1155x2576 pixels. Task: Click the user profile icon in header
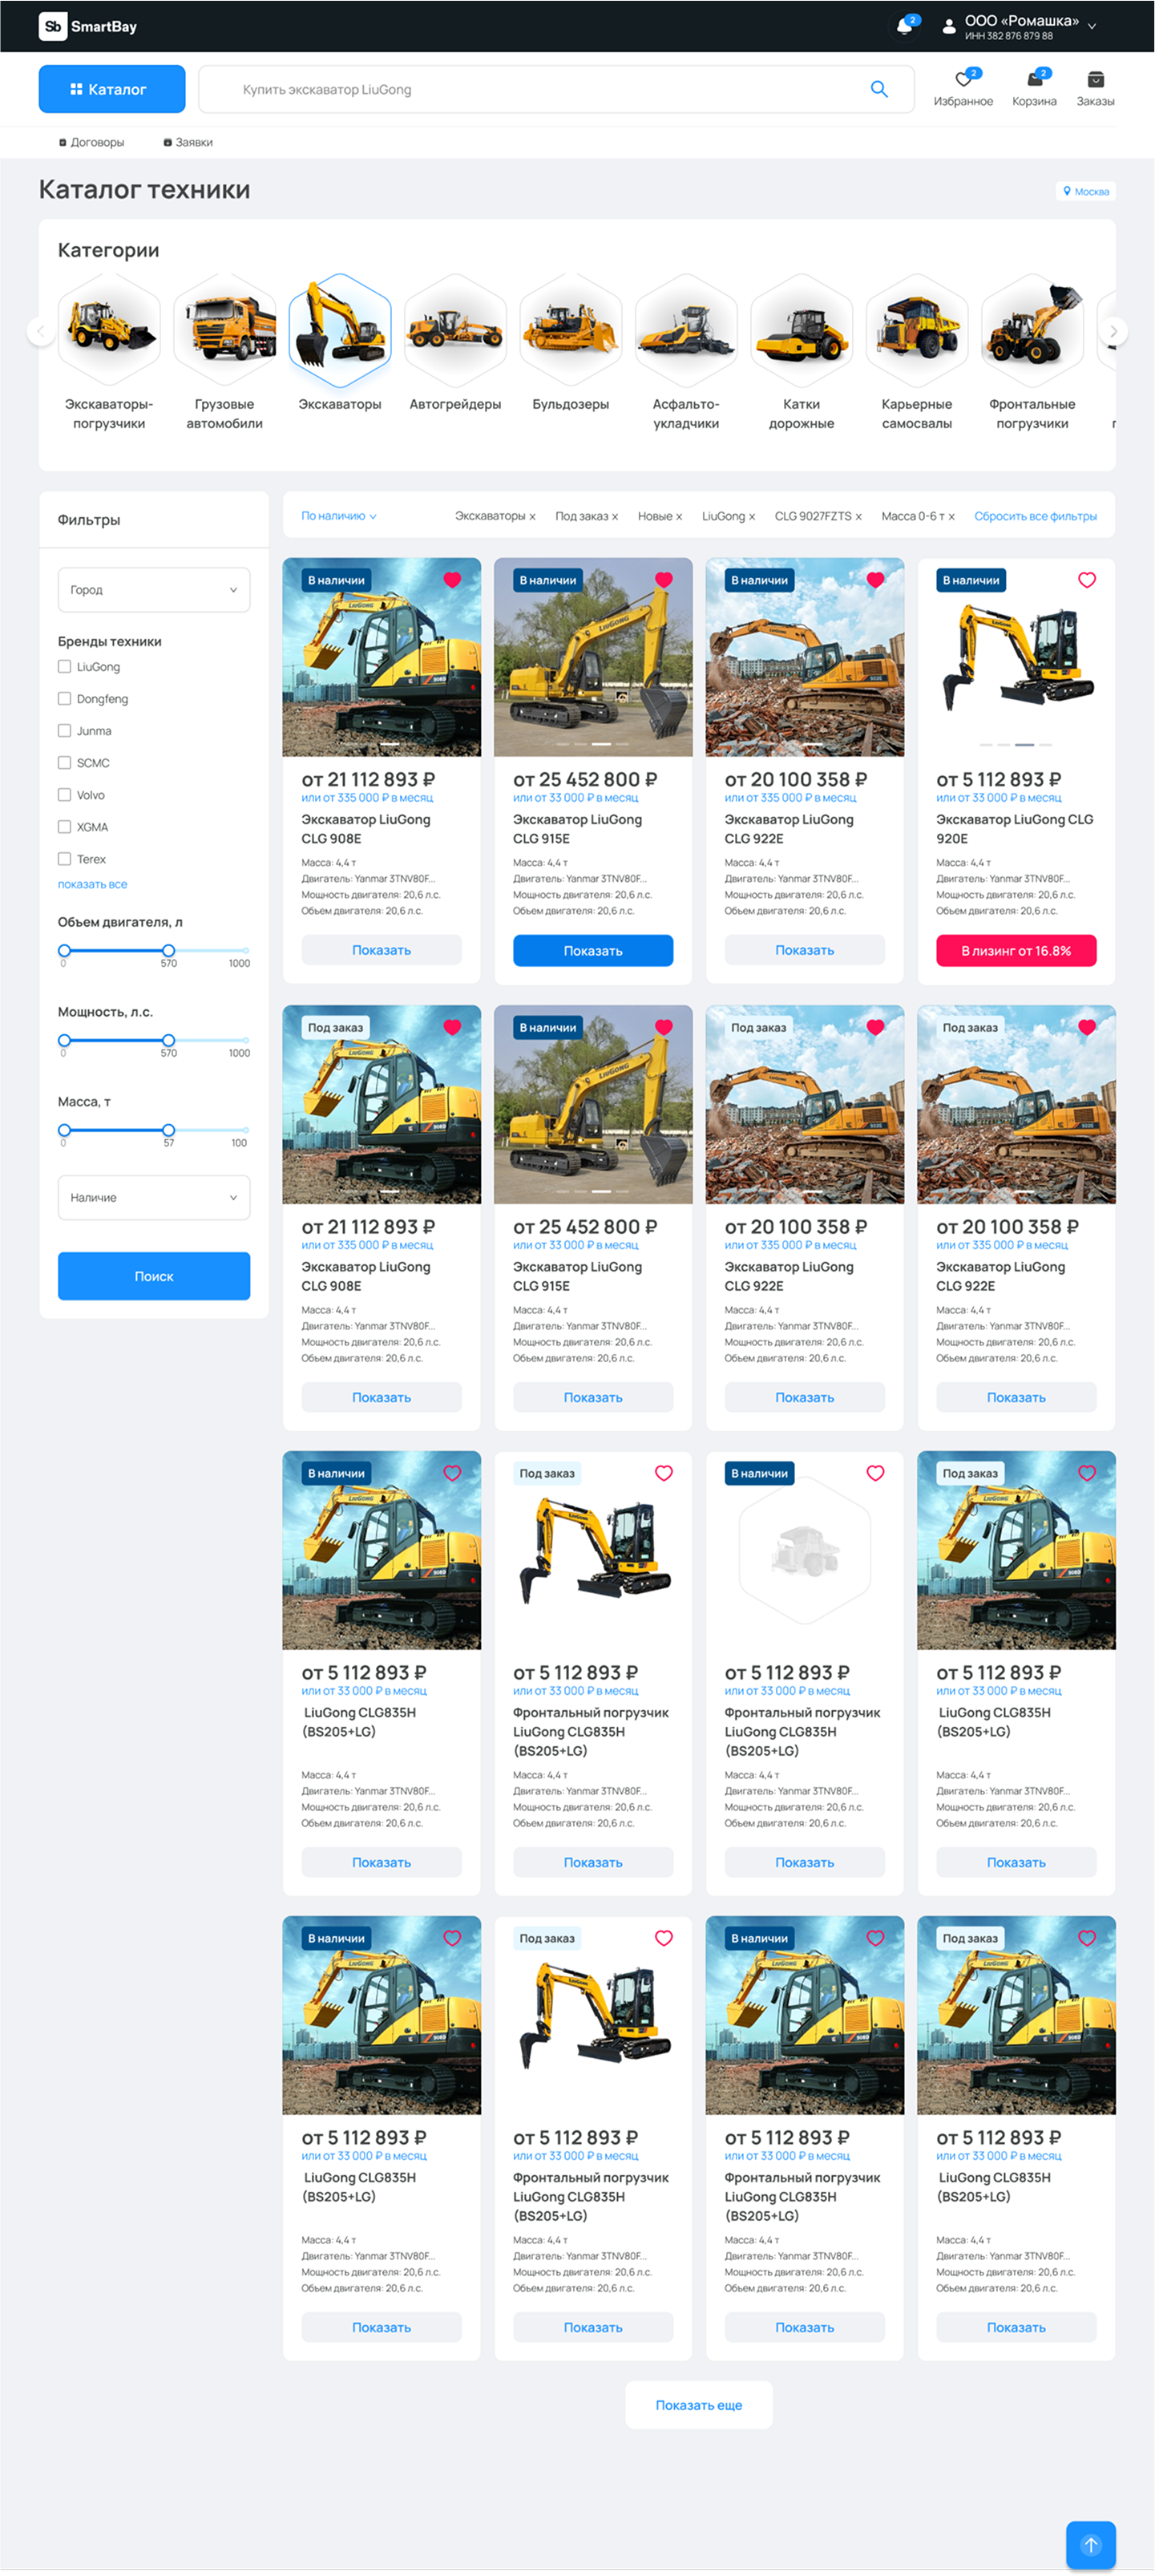[x=948, y=27]
